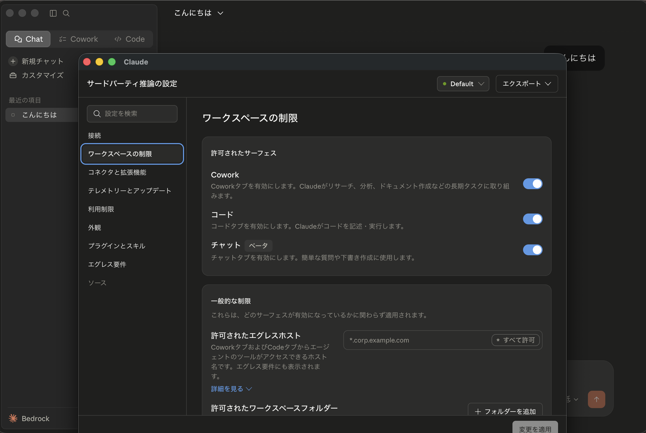646x433 pixels.
Task: Disable the Cowork surface toggle
Action: click(532, 184)
